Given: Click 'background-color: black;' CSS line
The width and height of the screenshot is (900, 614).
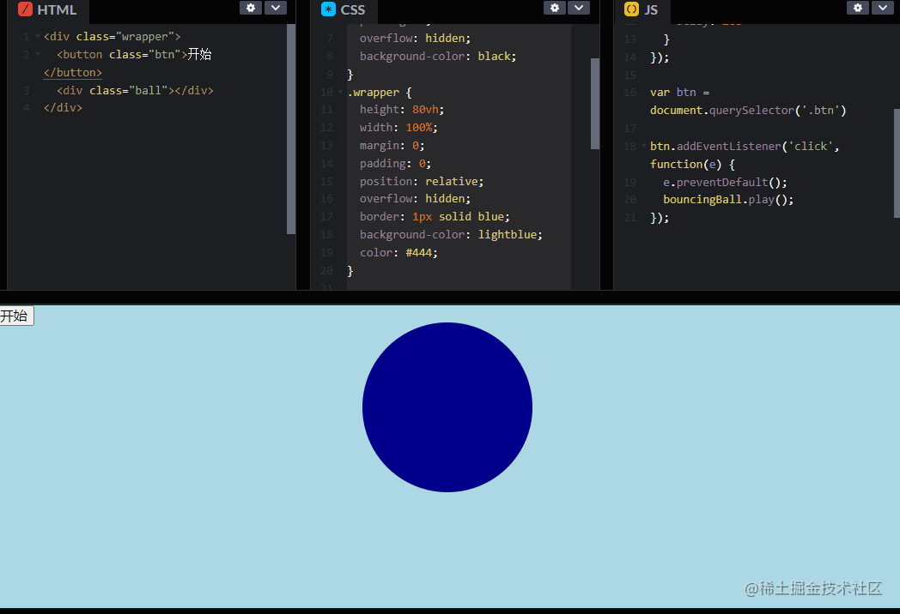Looking at the screenshot, I should (438, 57).
